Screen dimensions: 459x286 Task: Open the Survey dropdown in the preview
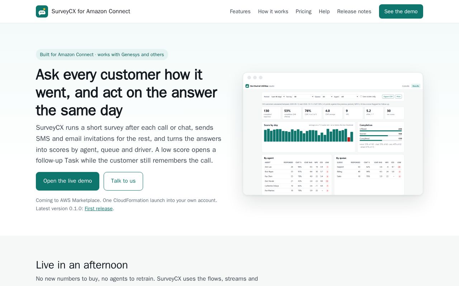click(x=303, y=97)
